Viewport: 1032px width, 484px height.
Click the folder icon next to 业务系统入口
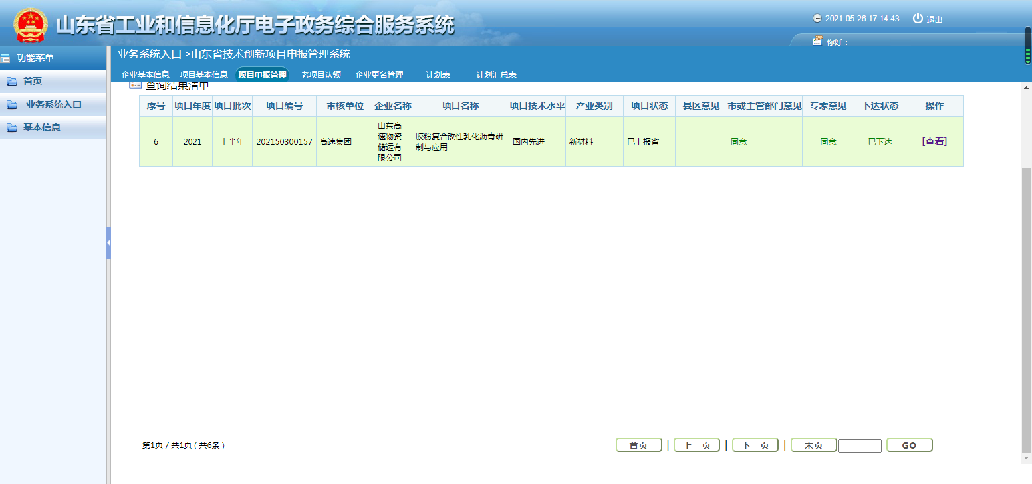[x=12, y=105]
